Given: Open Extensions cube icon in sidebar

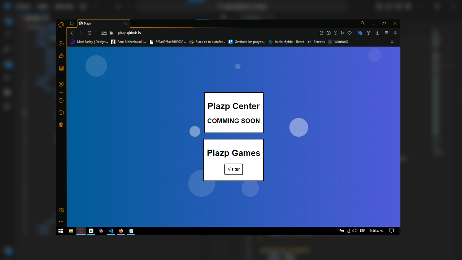Looking at the screenshot, I should [61, 113].
